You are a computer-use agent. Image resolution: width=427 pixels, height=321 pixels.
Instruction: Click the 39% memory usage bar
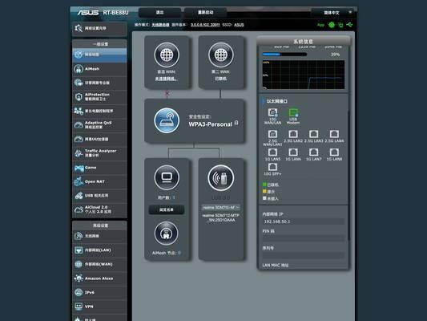(x=284, y=55)
